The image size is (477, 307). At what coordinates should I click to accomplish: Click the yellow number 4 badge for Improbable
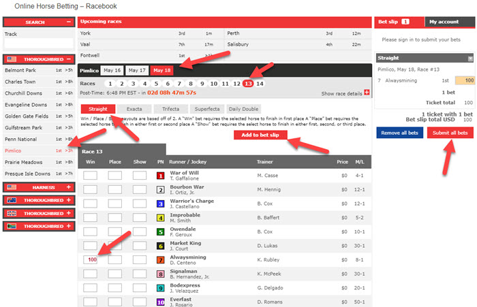161,218
